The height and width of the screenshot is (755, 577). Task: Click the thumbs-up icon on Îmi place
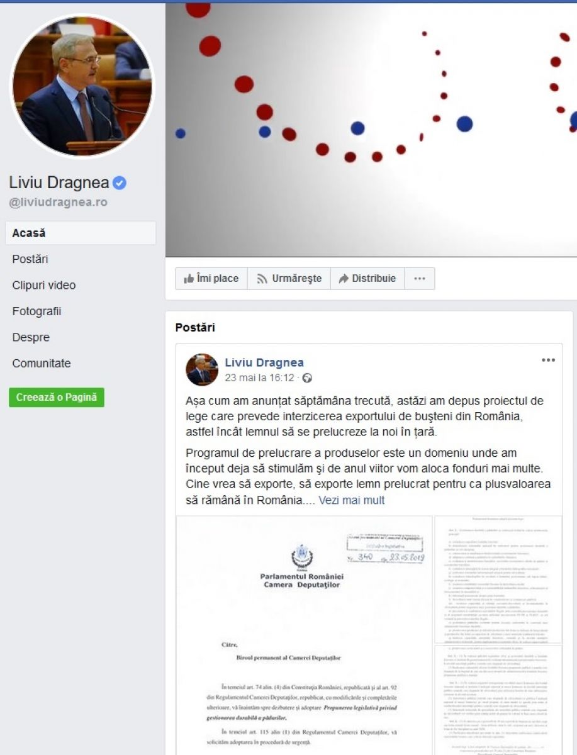pos(189,279)
